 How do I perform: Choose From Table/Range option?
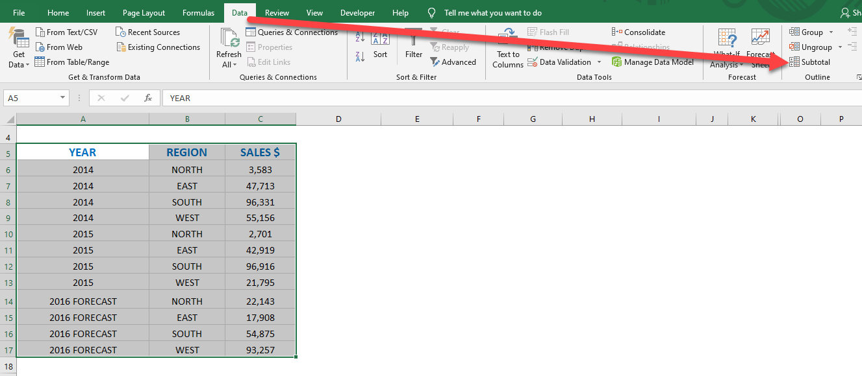71,62
